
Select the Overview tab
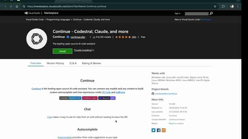(x=36, y=63)
